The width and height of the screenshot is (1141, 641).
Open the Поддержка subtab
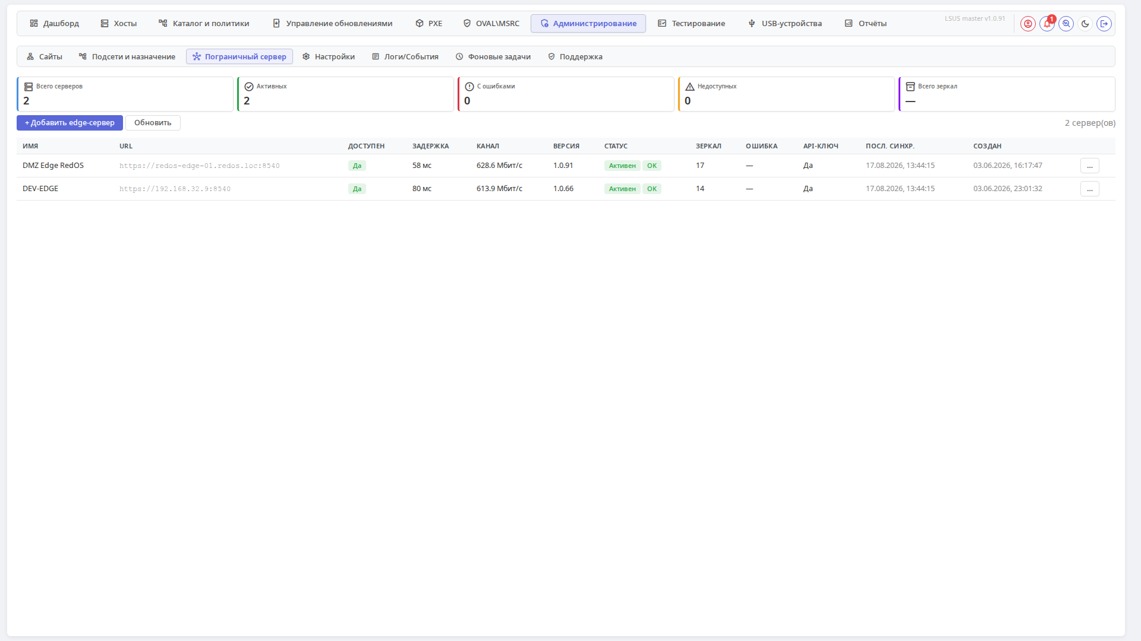coord(575,57)
